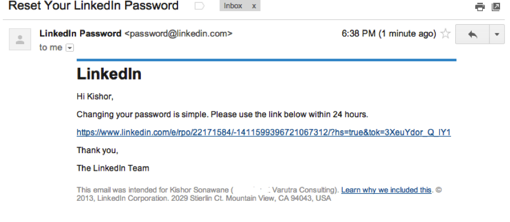Select the Inbox label tag
Viewport: 510px width, 222px height.
(233, 6)
